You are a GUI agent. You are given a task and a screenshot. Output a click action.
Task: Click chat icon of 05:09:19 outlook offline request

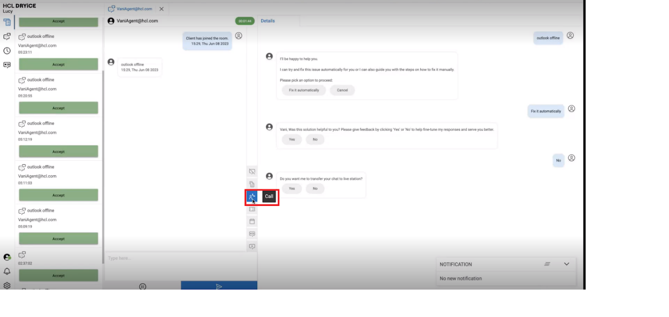(x=22, y=211)
